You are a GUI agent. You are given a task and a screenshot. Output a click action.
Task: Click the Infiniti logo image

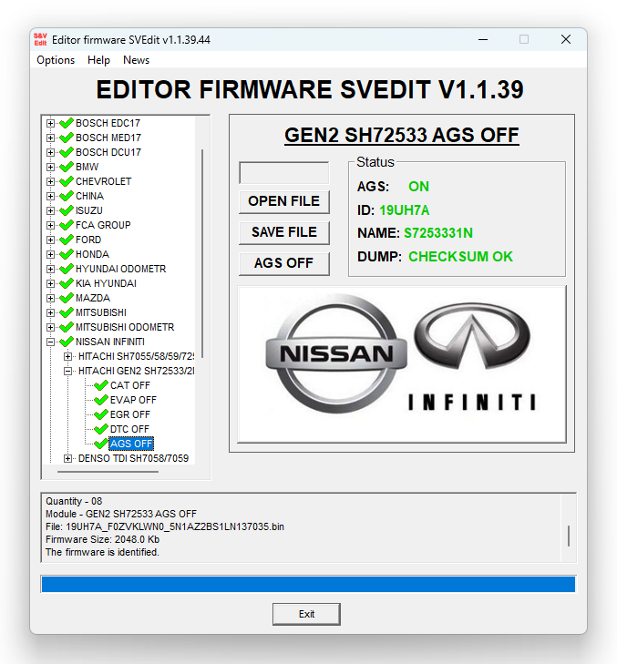(472, 356)
